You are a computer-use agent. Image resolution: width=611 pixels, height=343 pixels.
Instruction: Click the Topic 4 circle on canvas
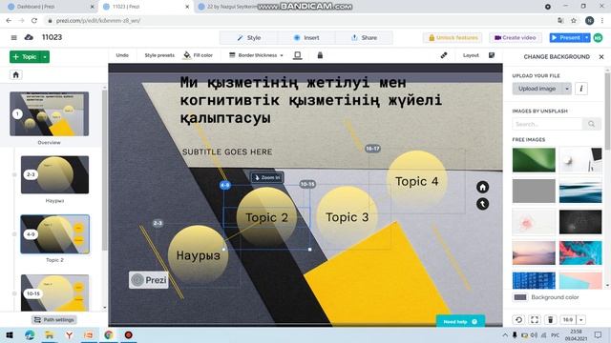416,181
